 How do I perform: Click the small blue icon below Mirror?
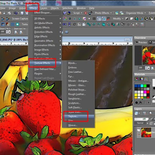67,32
